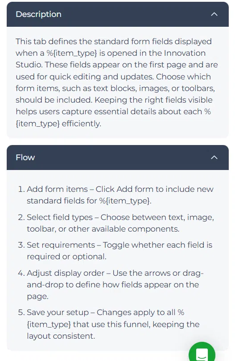Image resolution: width=235 pixels, height=361 pixels.
Task: Click 'toolbar, or other available components' text
Action: coord(103,229)
